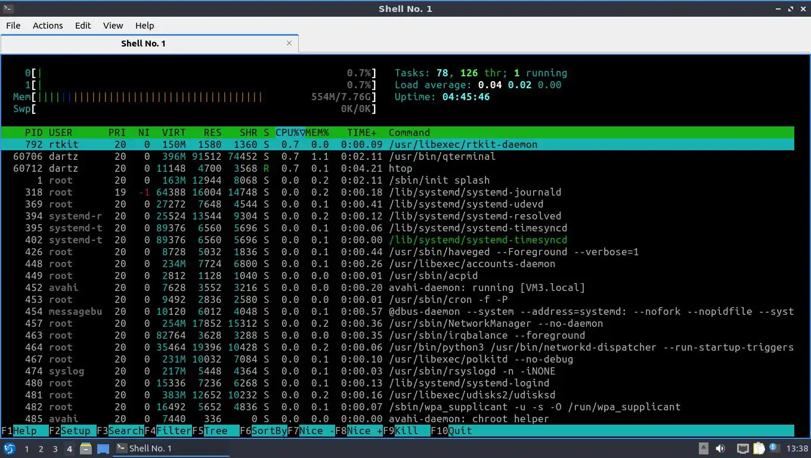Select the wpa_supplicant process row
Screen dimensions: 811x458
pyautogui.click(x=398, y=407)
